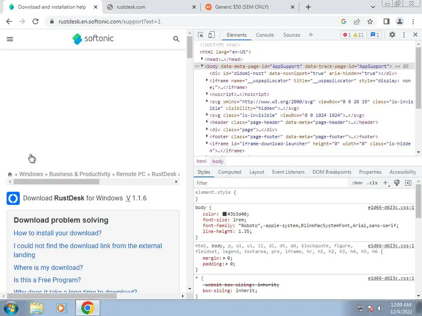Show computed styles sidebar icon

[408, 183]
